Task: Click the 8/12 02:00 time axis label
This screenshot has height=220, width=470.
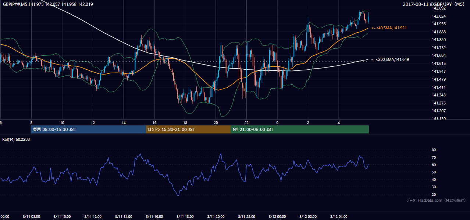Action: pos(308,216)
